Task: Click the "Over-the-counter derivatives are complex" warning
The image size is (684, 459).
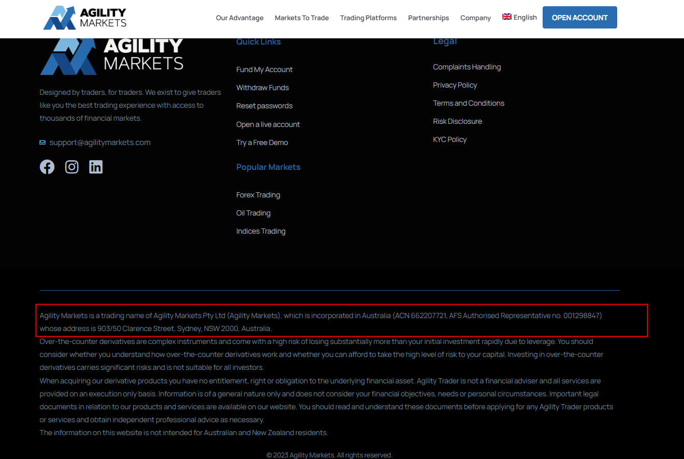Action: [322, 354]
